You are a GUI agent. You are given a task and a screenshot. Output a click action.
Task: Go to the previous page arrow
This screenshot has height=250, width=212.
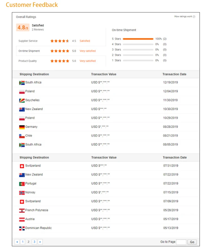(17, 242)
